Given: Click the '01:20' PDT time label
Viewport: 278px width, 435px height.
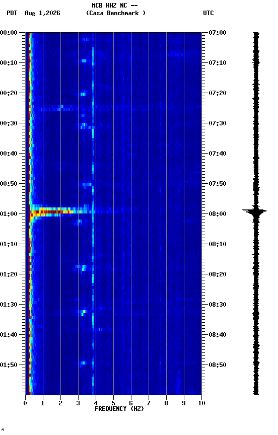Looking at the screenshot, I should [9, 275].
